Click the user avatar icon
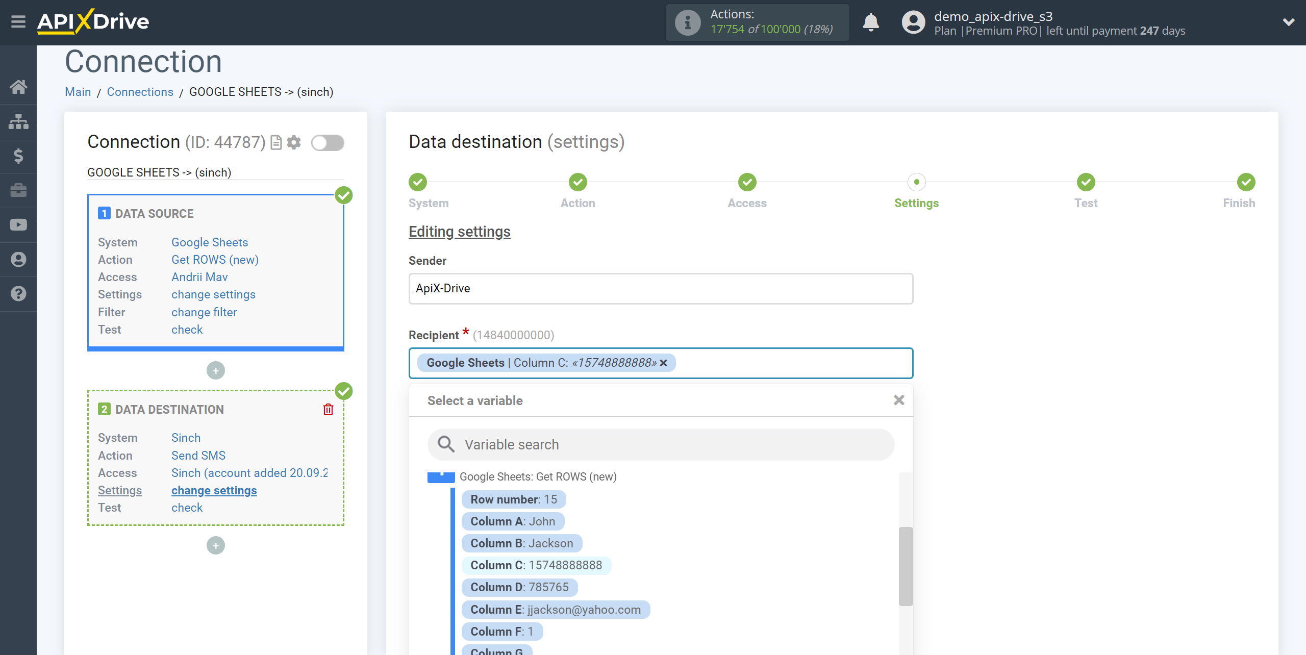The image size is (1306, 655). (x=913, y=22)
